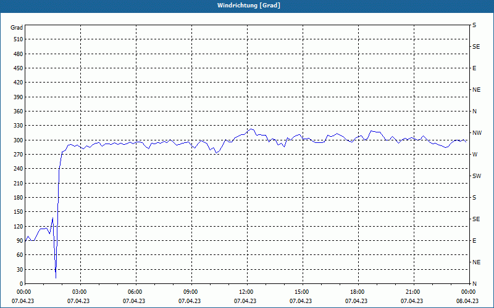
Task: Click the NW compass label on right axis
Action: pyautogui.click(x=477, y=133)
